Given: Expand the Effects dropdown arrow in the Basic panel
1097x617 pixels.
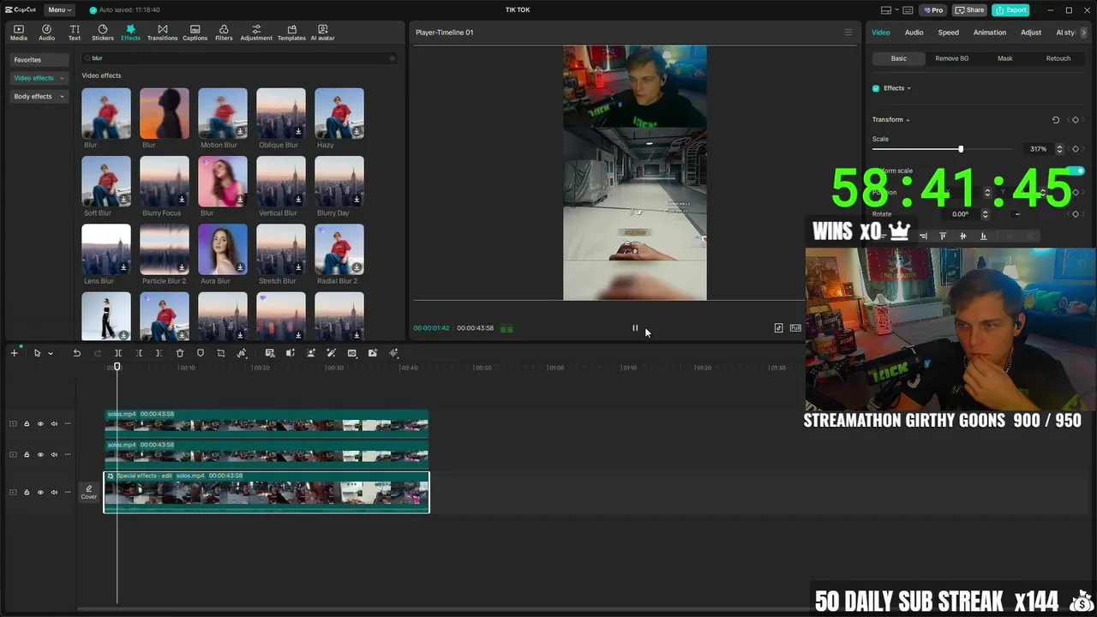Looking at the screenshot, I should (908, 88).
